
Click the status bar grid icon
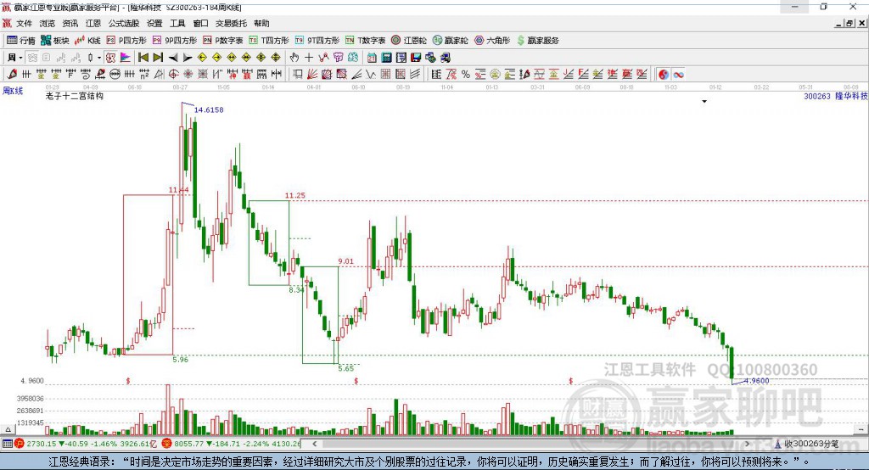[x=7, y=444]
